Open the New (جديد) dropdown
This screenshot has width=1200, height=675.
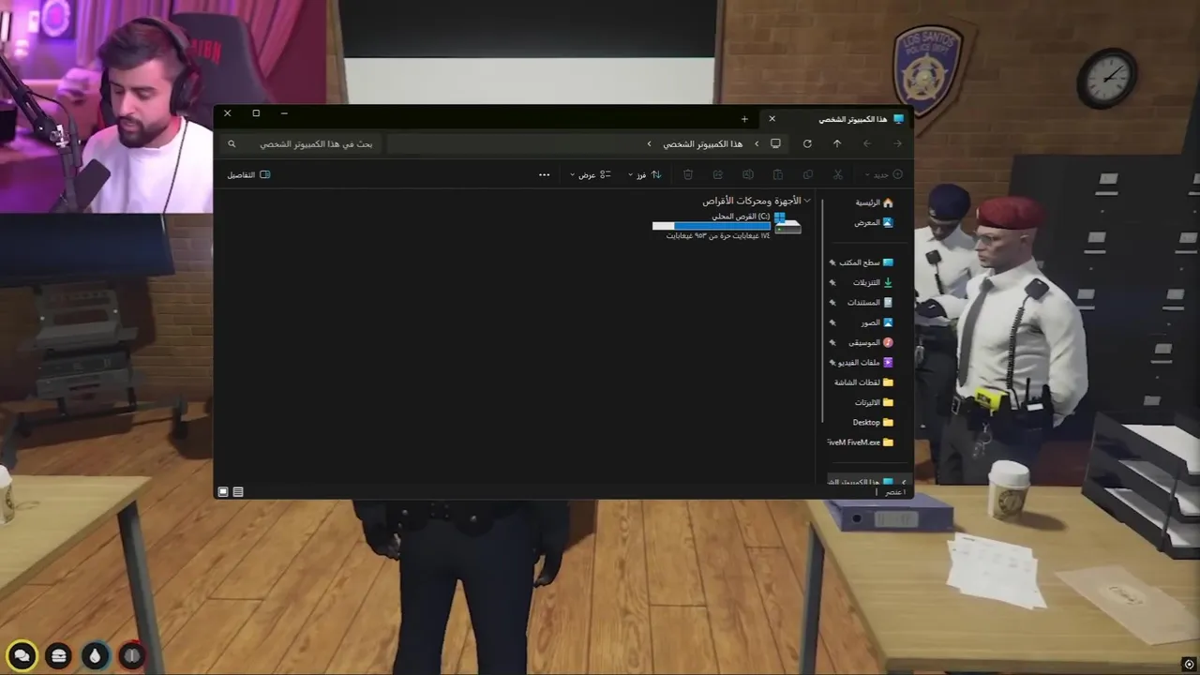click(882, 174)
